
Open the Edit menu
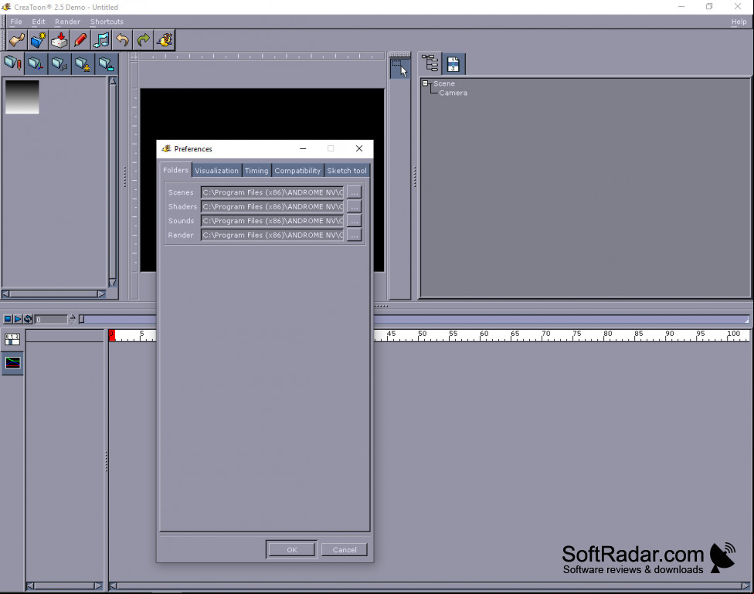(39, 22)
